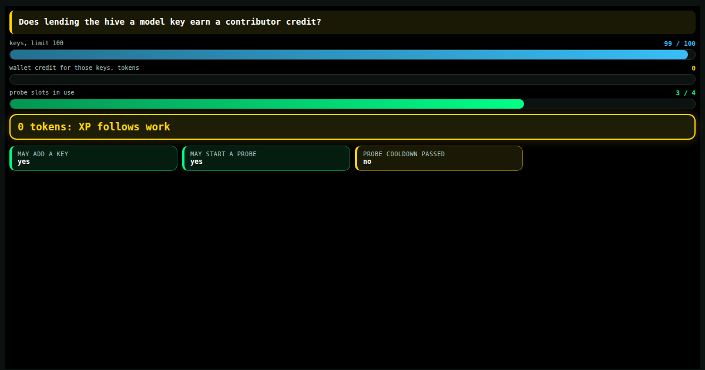
Task: Open the "MAY START A PROBE" card
Action: click(266, 158)
